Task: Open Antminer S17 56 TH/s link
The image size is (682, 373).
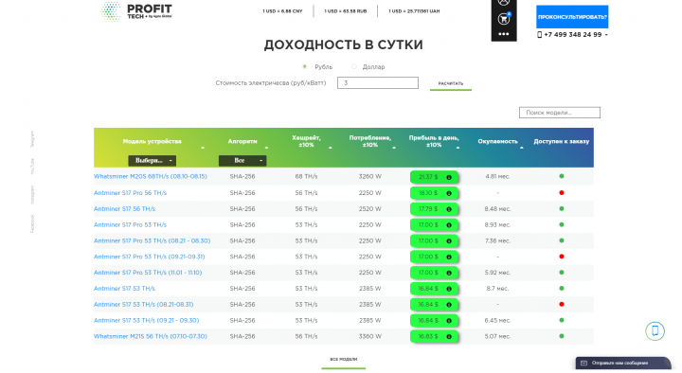Action: 124,208
